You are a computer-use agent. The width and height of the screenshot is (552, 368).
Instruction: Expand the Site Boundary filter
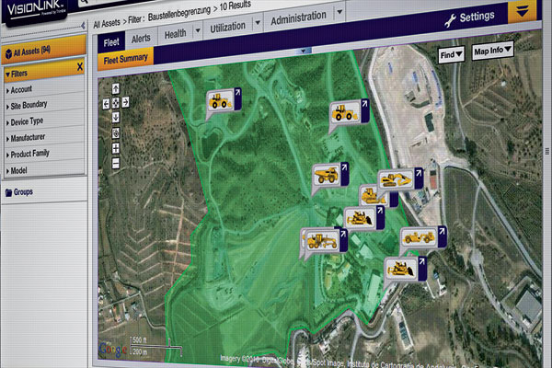point(44,105)
